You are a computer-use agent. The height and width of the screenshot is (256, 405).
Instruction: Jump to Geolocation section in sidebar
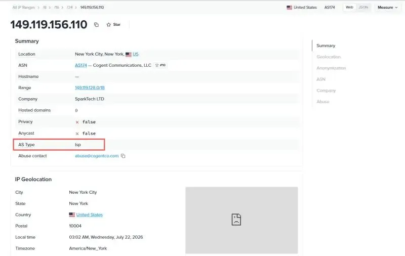pos(329,57)
